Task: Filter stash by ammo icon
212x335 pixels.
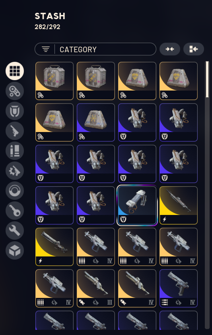Action: pos(15,151)
